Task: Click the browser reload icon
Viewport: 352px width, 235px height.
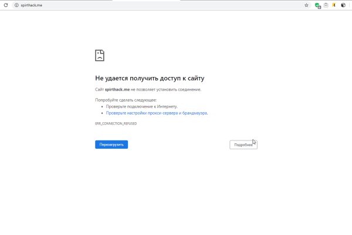Action: 6,5
